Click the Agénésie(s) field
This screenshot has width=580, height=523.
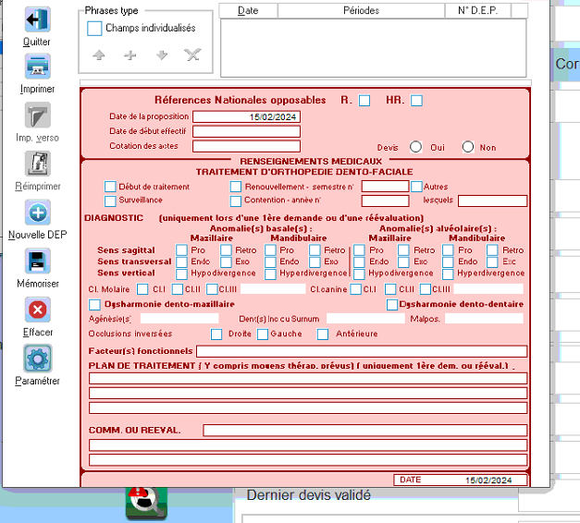tap(179, 318)
